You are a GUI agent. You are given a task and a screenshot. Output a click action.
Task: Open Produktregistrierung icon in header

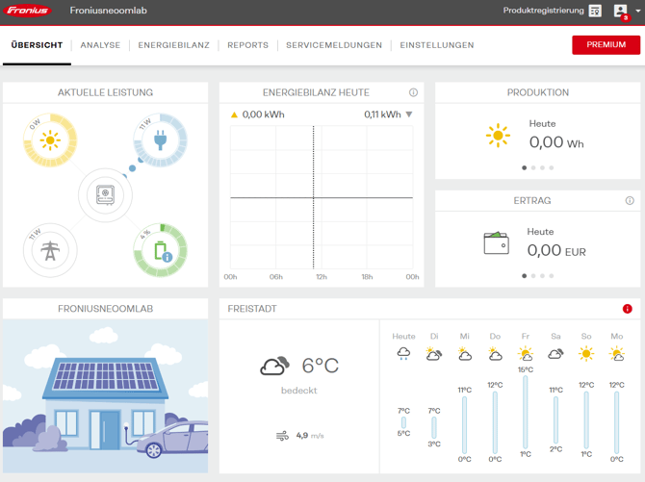click(595, 11)
